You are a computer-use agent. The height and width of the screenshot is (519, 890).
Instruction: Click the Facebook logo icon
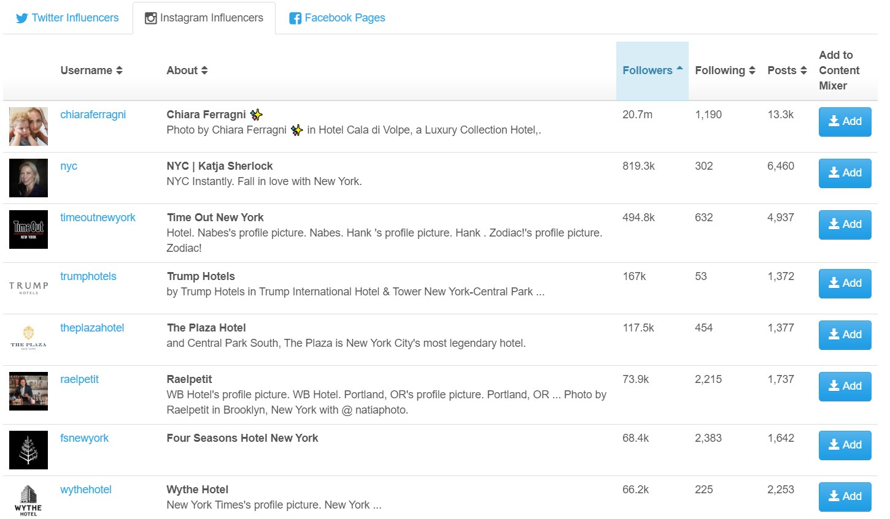295,18
